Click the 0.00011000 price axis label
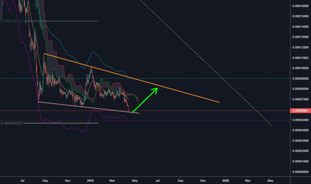 point(300,58)
